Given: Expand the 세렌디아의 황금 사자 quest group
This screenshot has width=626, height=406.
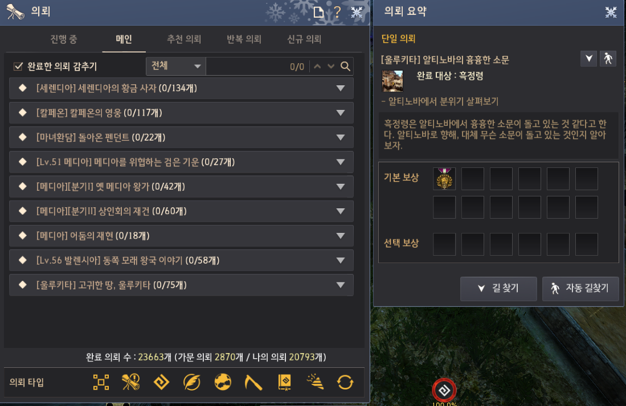Looking at the screenshot, I should coord(181,88).
